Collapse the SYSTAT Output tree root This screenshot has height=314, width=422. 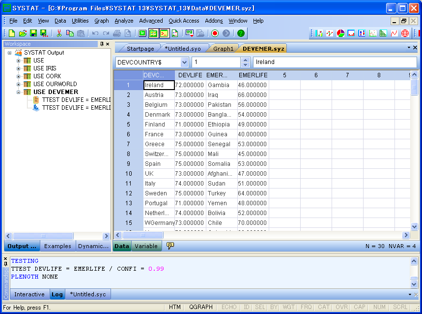pos(10,53)
